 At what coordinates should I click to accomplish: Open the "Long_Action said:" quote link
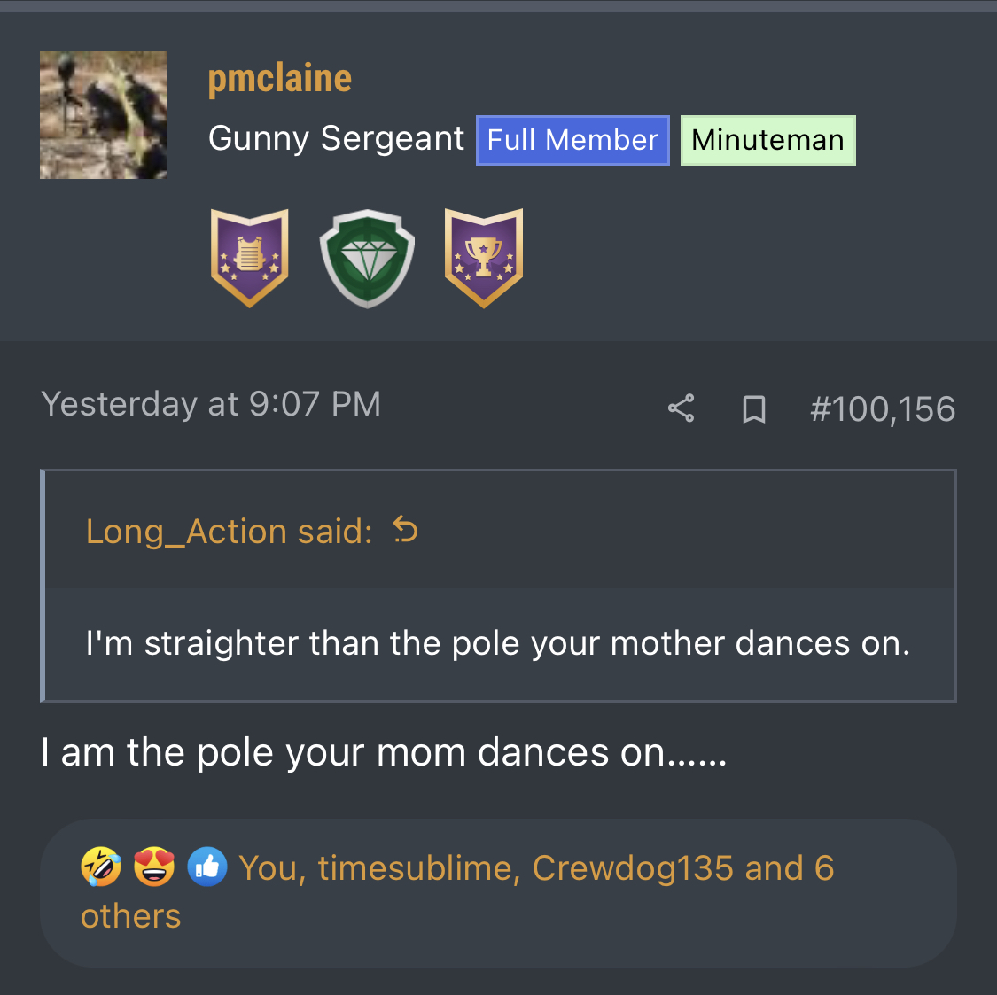[229, 532]
